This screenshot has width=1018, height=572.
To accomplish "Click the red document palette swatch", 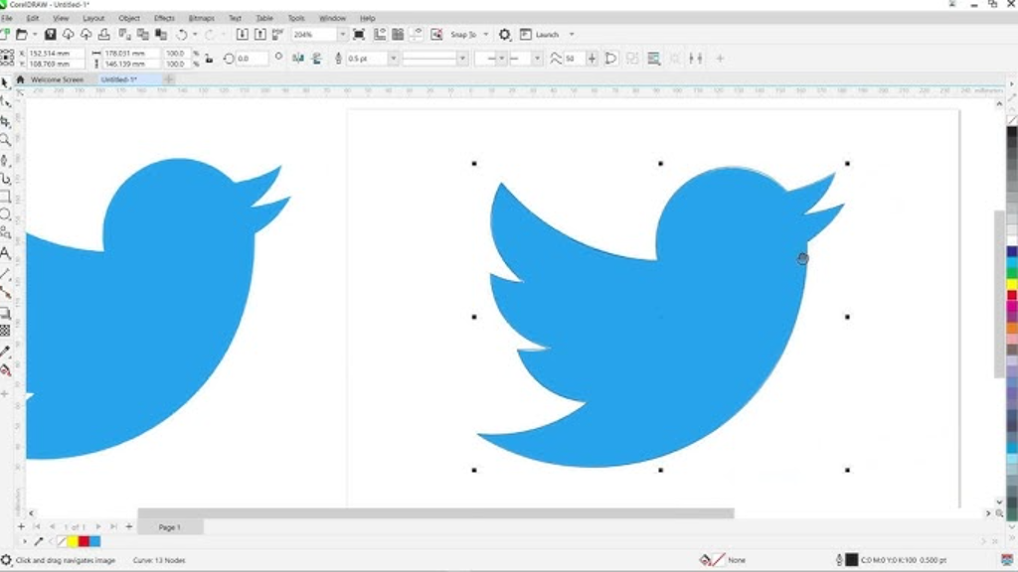I will pyautogui.click(x=84, y=541).
